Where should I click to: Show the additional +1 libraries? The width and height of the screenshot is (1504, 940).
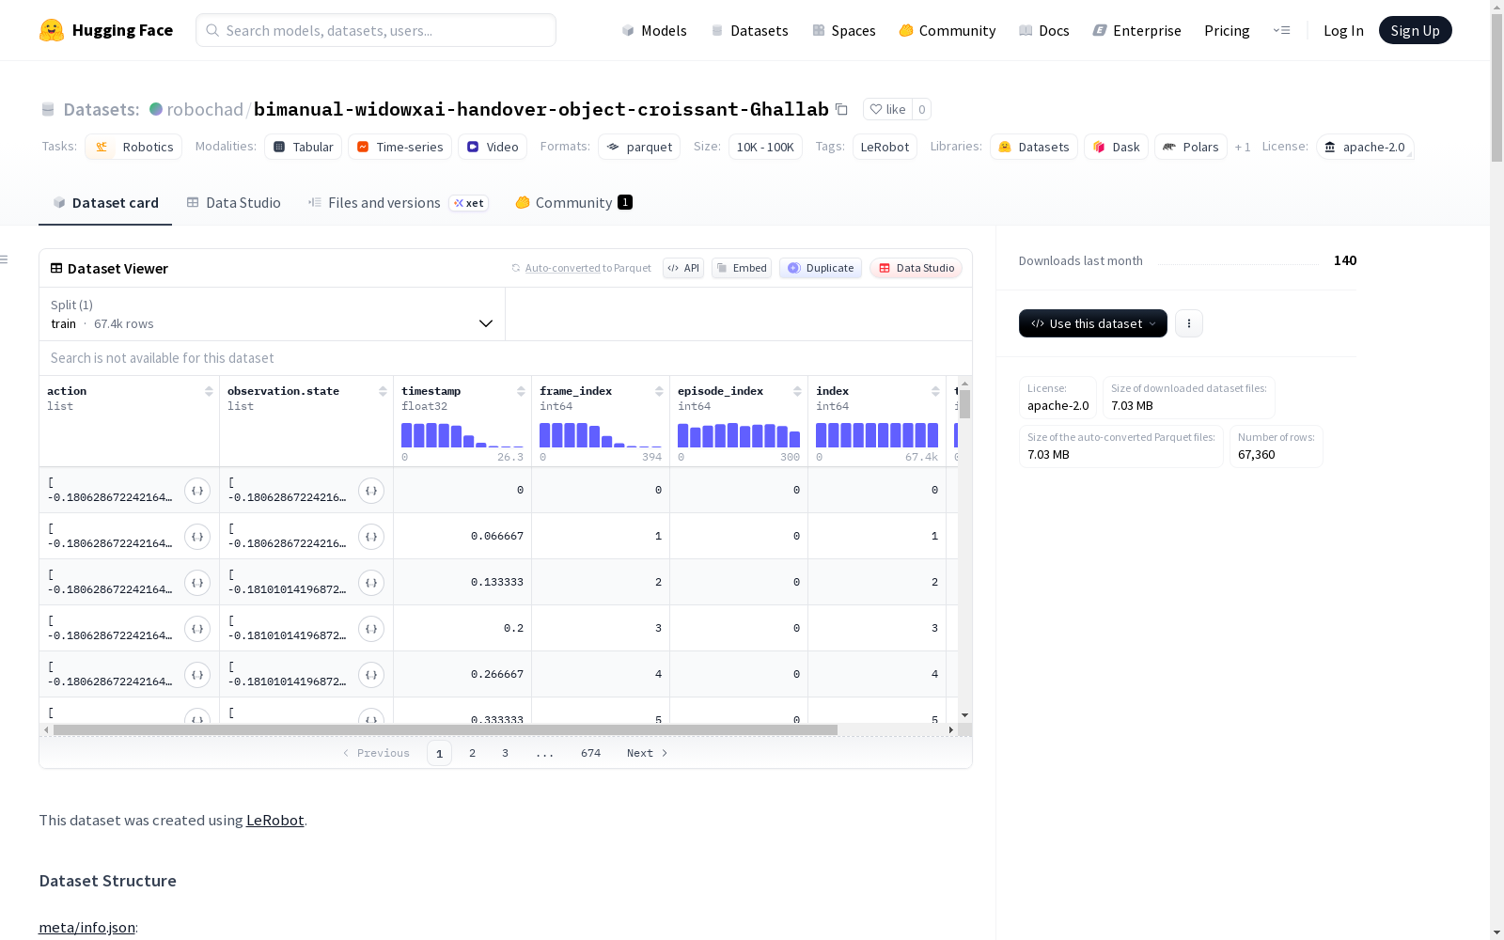click(1243, 147)
